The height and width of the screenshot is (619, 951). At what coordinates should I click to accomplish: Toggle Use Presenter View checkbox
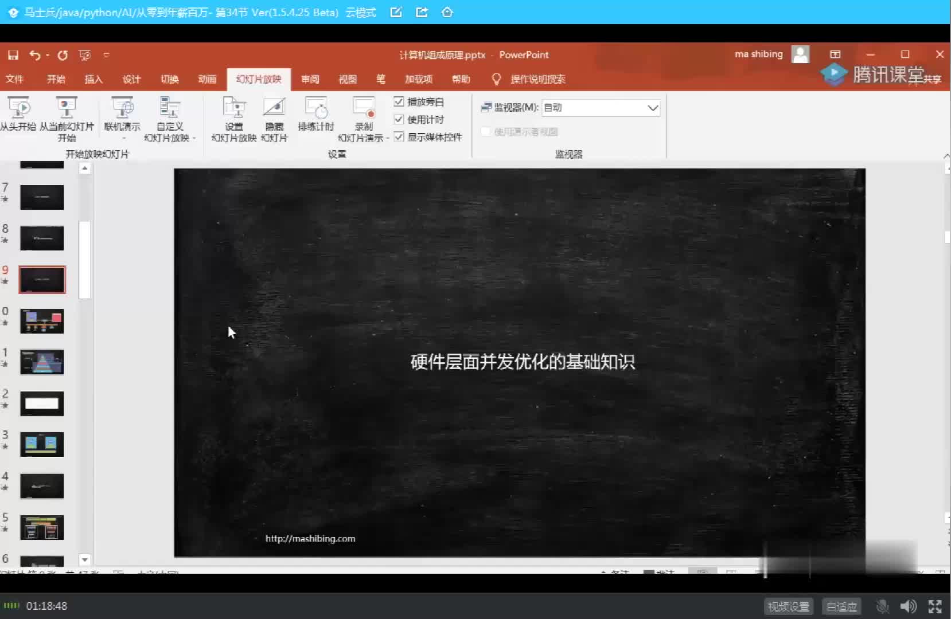click(486, 132)
